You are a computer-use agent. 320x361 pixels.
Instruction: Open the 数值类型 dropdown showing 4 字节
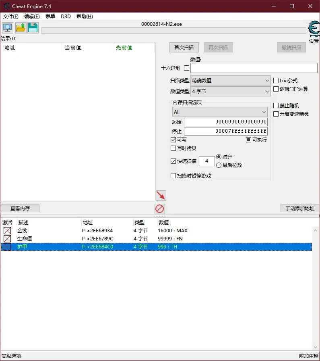[x=231, y=92]
